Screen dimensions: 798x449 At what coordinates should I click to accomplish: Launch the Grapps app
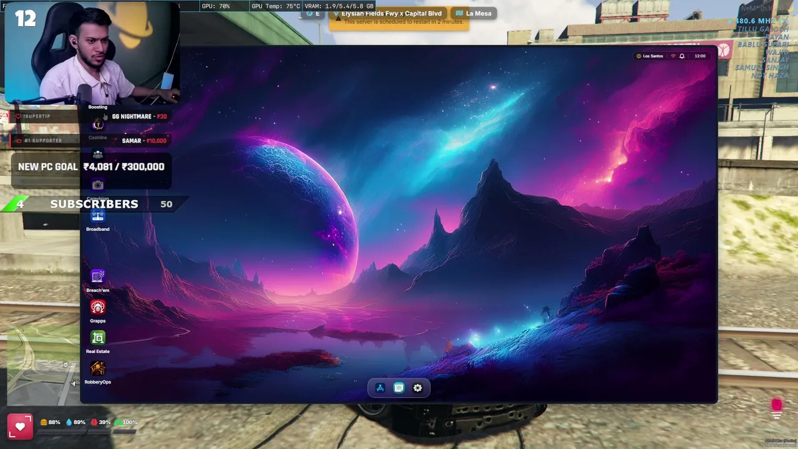(98, 307)
